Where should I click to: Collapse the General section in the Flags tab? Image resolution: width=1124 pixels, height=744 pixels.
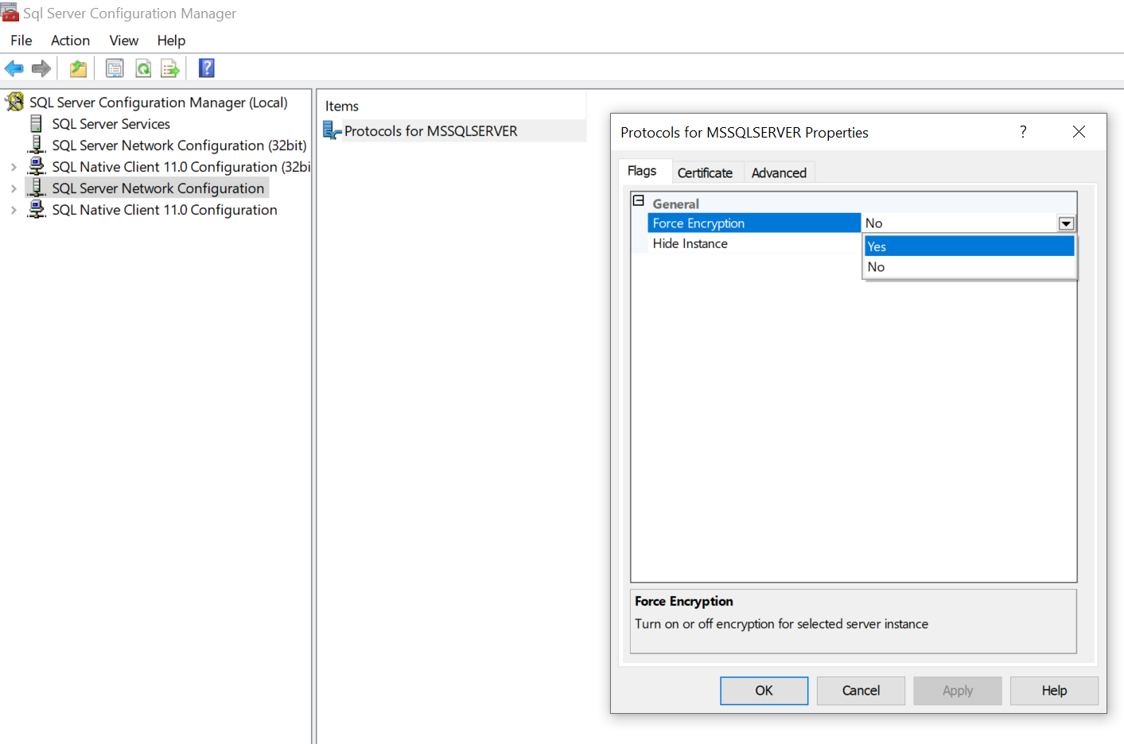(638, 201)
